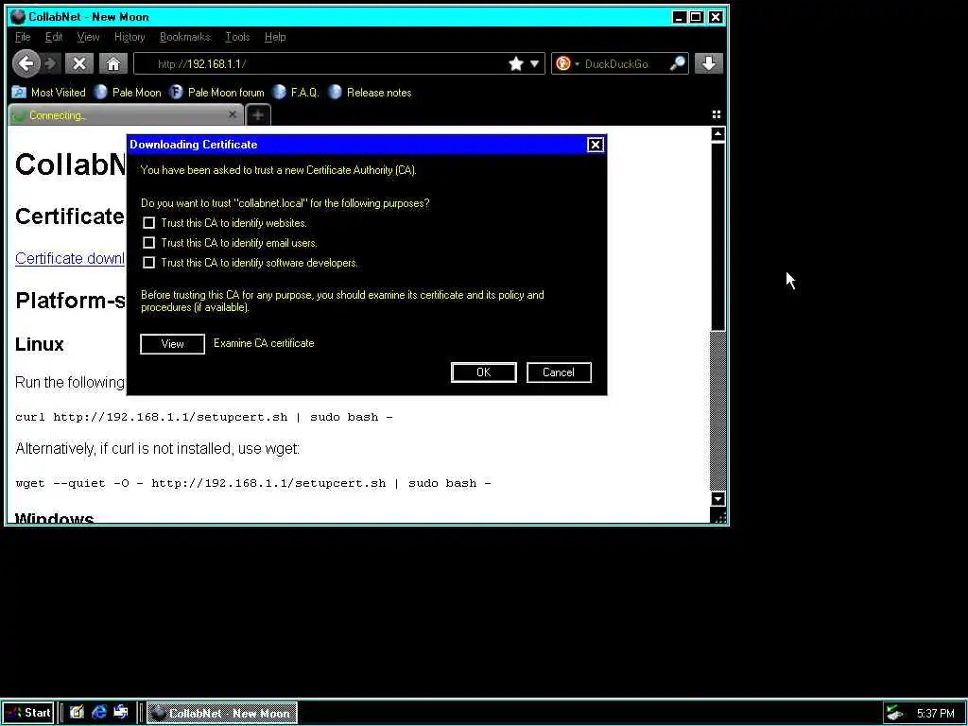Click the page scrollbar up arrow
968x726 pixels.
717,134
